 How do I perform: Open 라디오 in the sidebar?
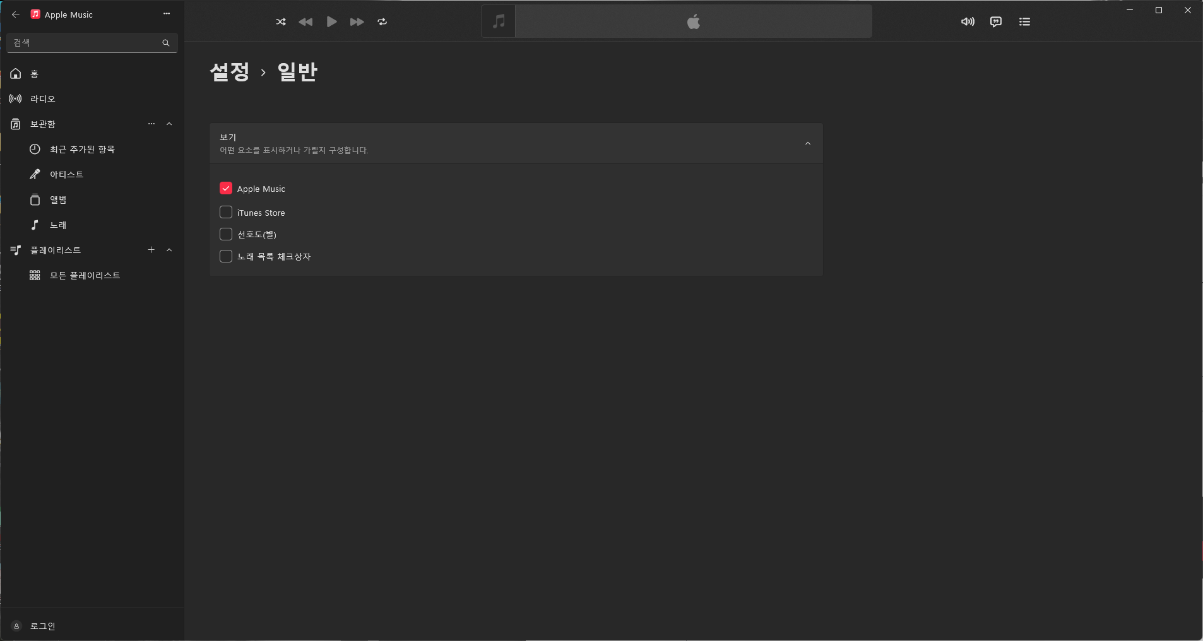[x=43, y=99]
